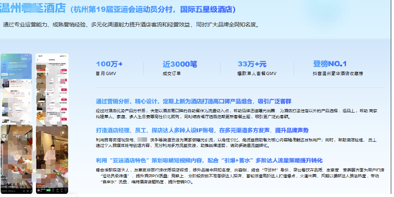This screenshot has width=394, height=197.
Task: Click heading "打造酒店经理、员工、探店达人多种人设IP账号"
Action: pos(202,131)
